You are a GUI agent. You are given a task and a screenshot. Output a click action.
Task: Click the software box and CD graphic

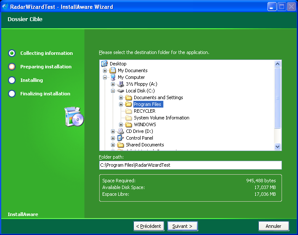pos(74,116)
